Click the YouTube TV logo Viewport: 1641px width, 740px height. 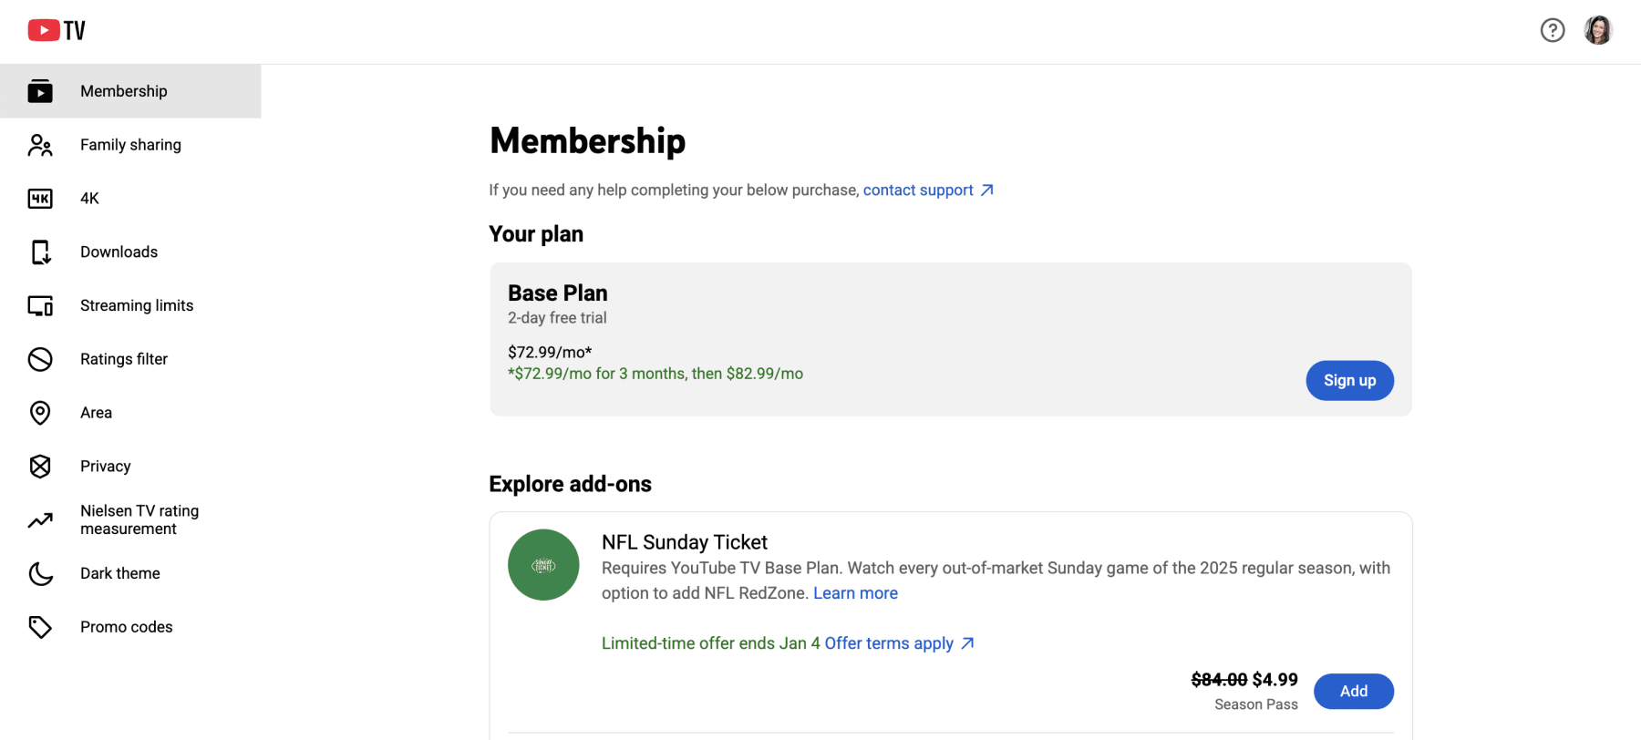pyautogui.click(x=57, y=30)
